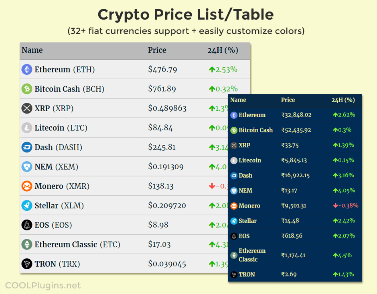Click the 24H (%) header in dark table
Screen dimensions: 377x294
click(x=343, y=100)
